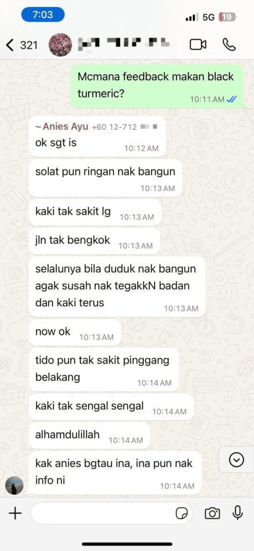254x551 pixels.
Task: Open the camera from the bottom bar
Action: coord(212,513)
